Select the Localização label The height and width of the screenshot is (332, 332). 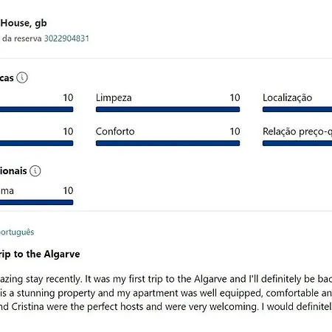(287, 98)
